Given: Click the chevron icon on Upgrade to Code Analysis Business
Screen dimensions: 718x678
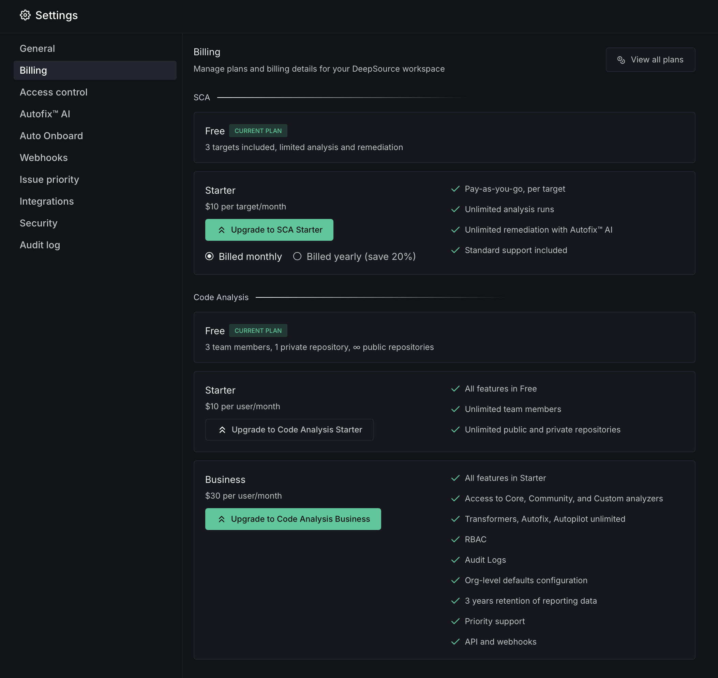Looking at the screenshot, I should [223, 519].
